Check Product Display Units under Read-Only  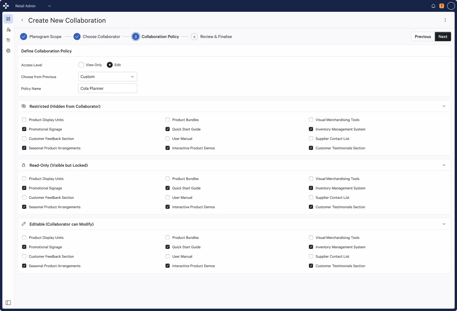click(24, 178)
